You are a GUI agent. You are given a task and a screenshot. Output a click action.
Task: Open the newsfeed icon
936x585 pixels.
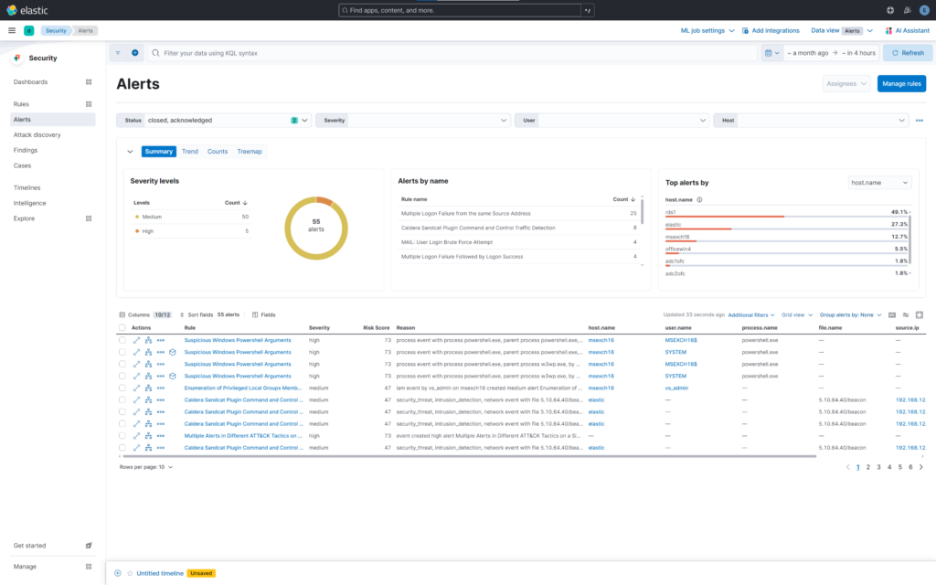908,10
